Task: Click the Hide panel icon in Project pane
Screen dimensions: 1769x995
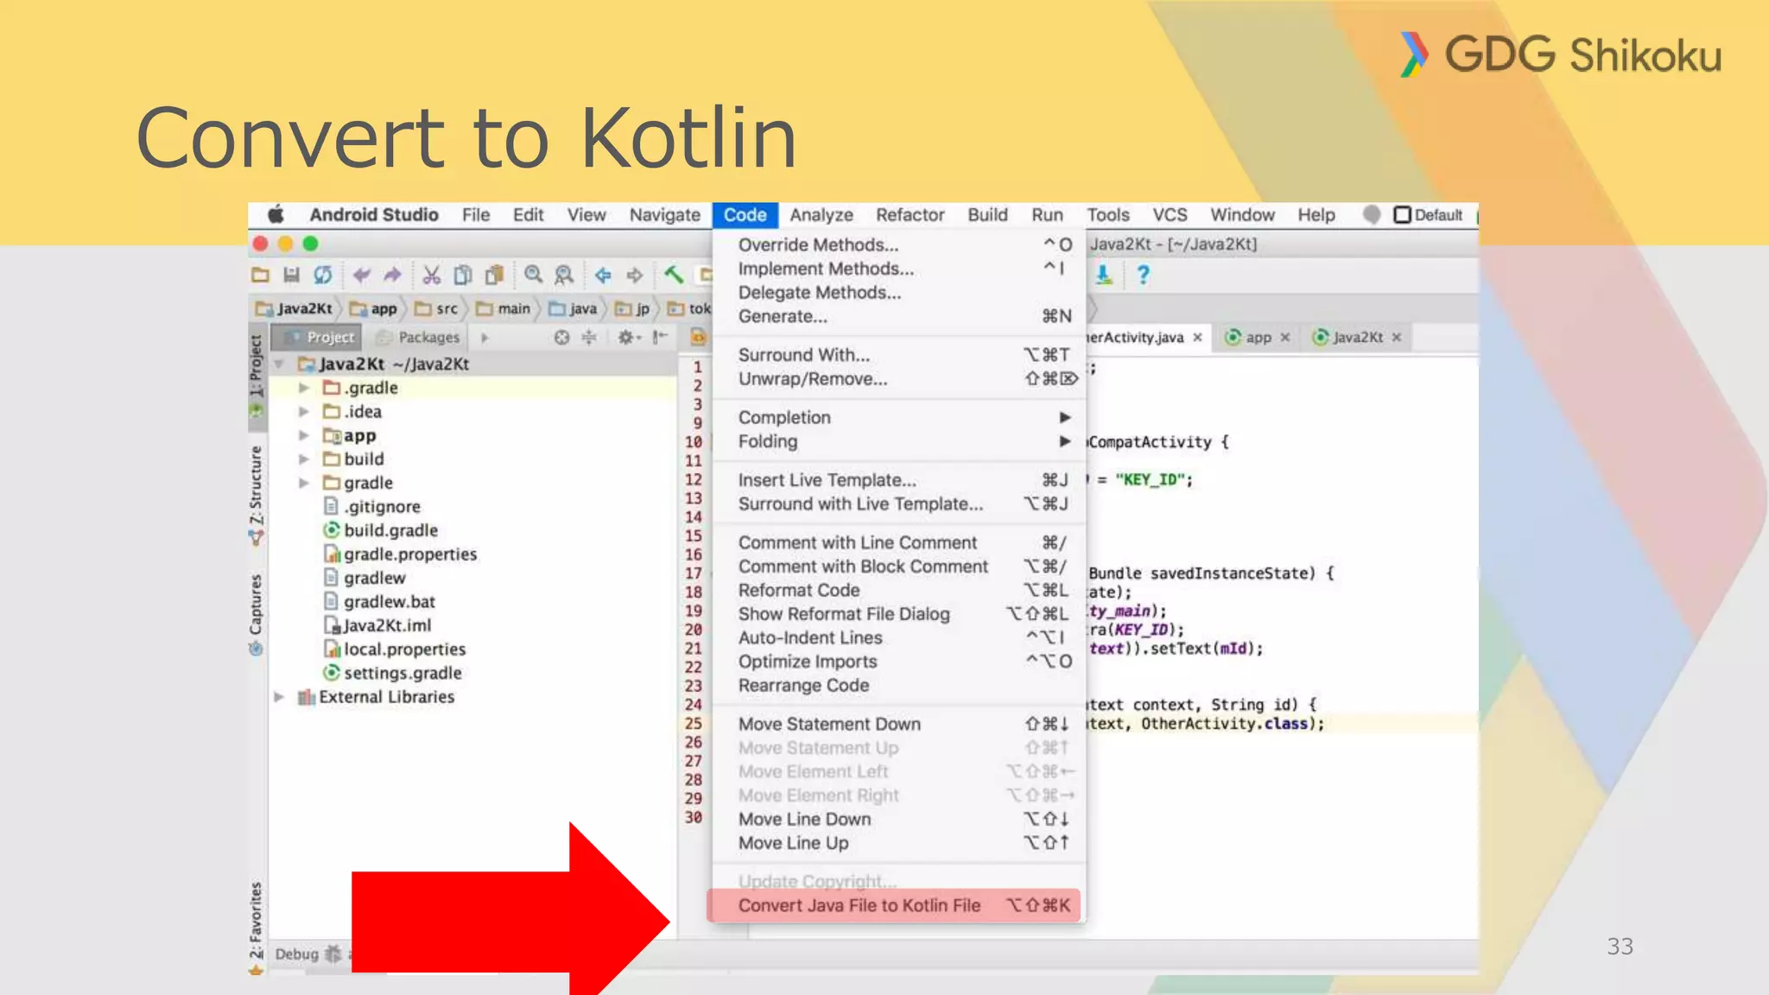Action: [660, 338]
